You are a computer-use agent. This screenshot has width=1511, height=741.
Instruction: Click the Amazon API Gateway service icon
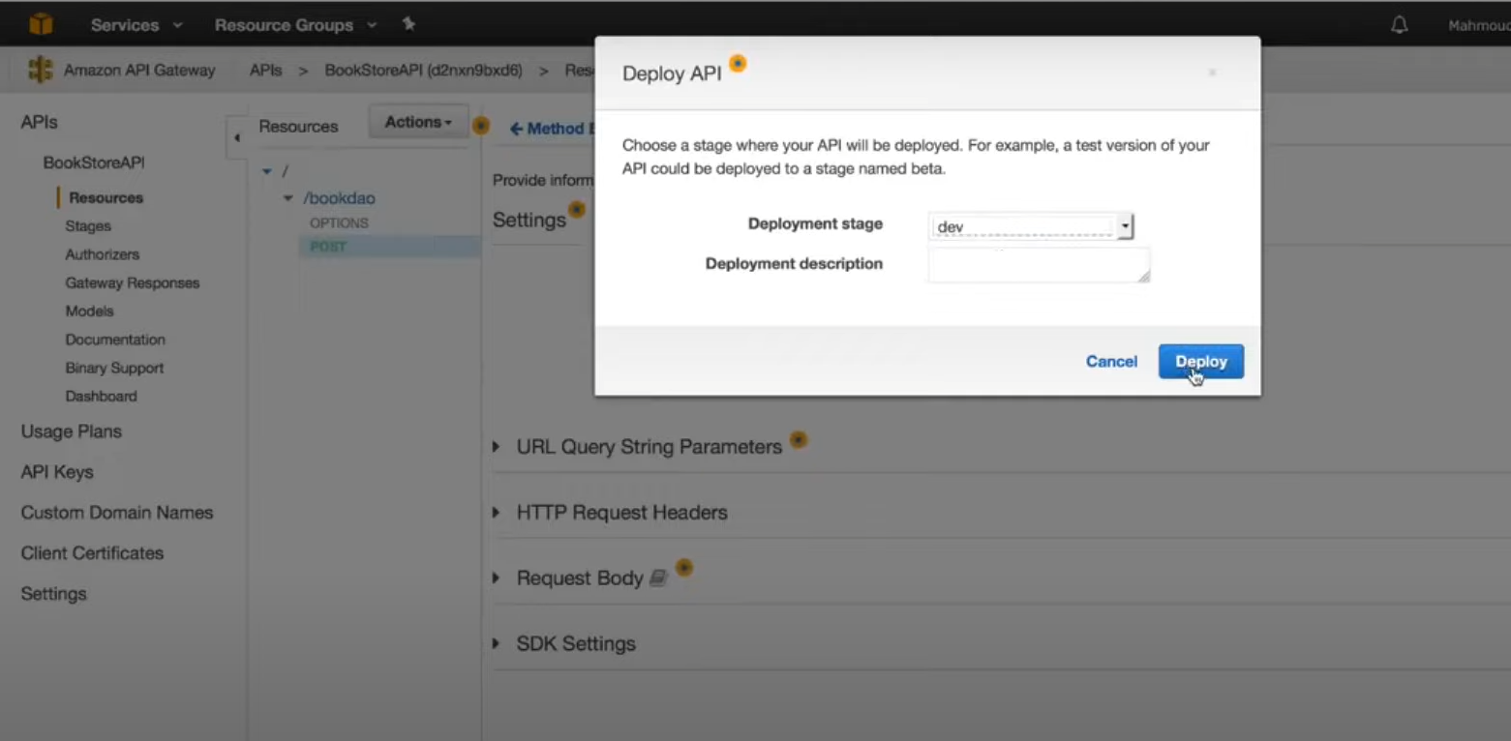click(41, 70)
